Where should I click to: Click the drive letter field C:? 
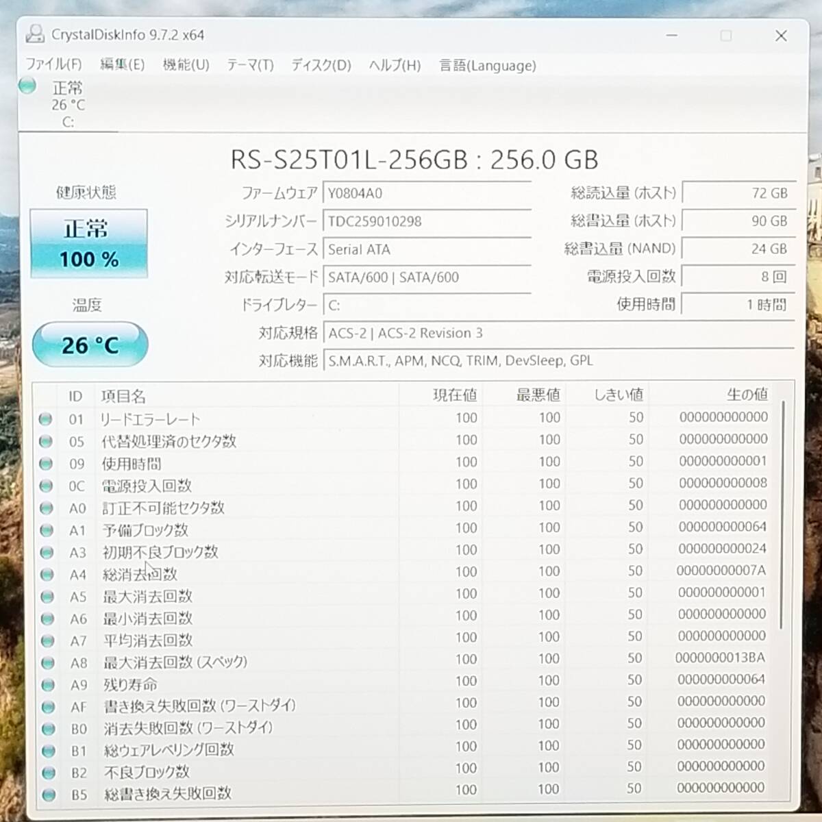pos(427,306)
